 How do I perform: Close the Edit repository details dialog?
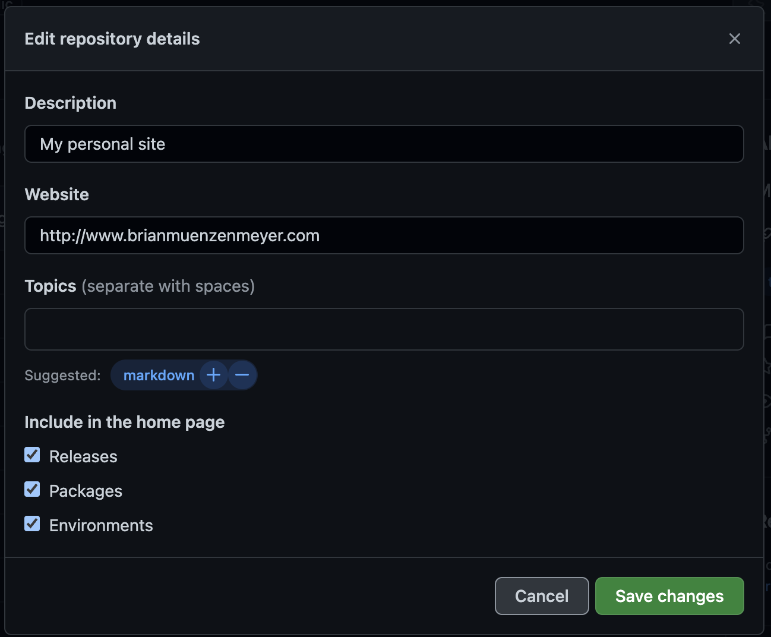click(734, 39)
